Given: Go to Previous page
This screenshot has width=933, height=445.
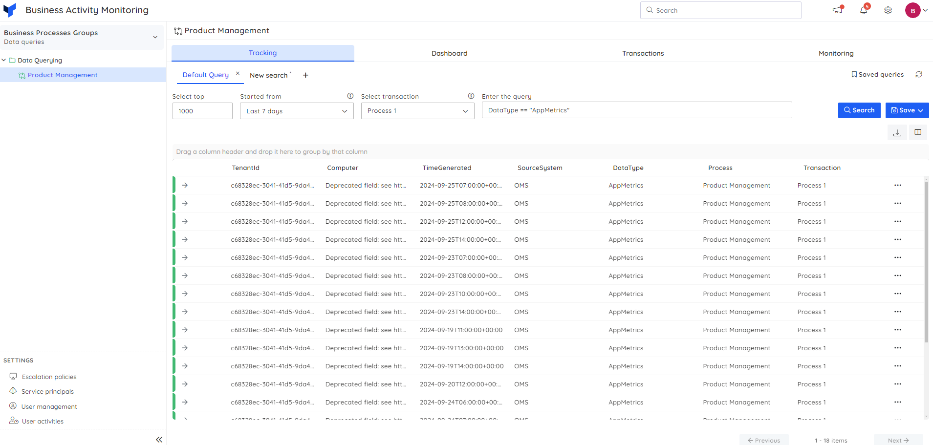Looking at the screenshot, I should (764, 440).
